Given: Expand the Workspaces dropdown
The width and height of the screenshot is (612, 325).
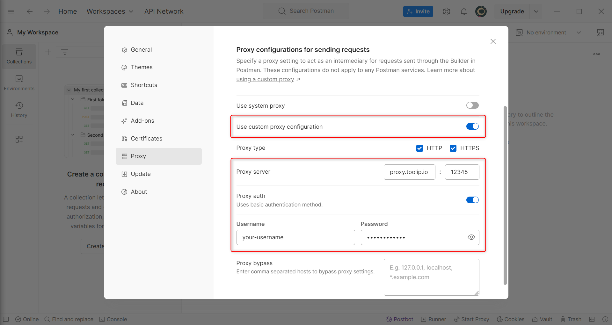Looking at the screenshot, I should (x=110, y=11).
